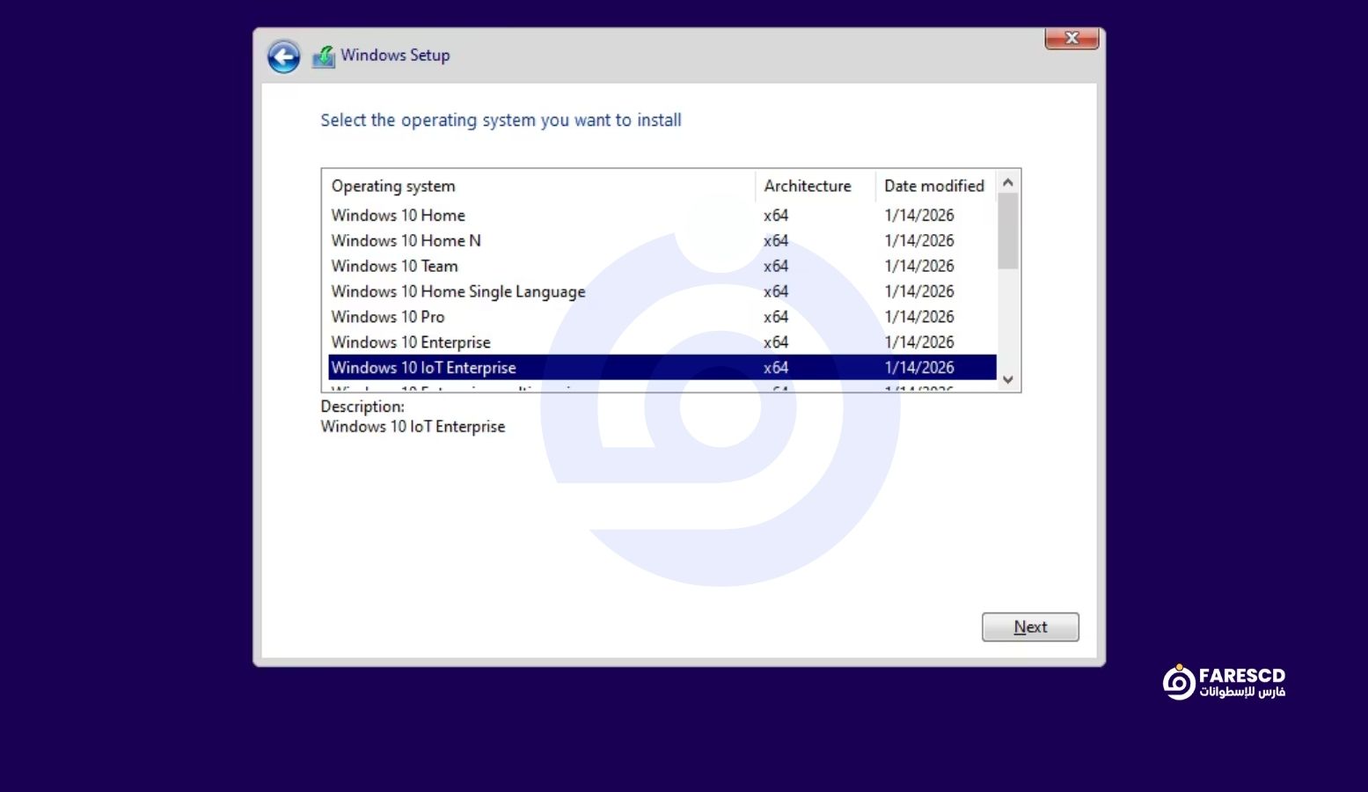Click the Date modified column header
Viewport: 1368px width, 792px height.
[933, 187]
